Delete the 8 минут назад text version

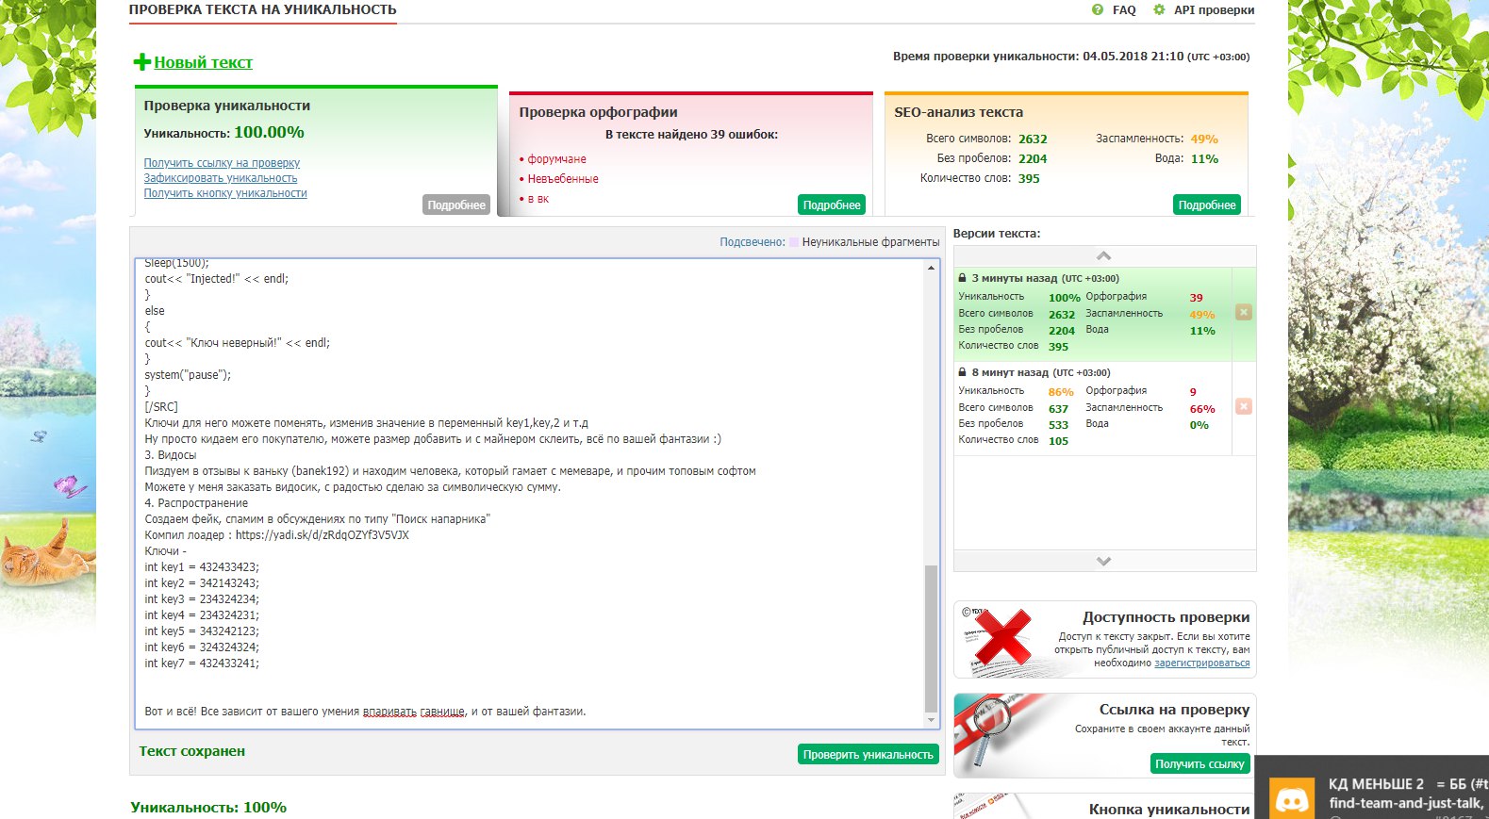(x=1244, y=406)
